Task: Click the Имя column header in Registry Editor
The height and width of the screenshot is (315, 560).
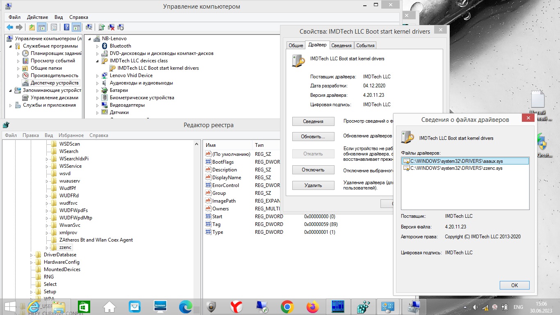Action: click(x=228, y=145)
